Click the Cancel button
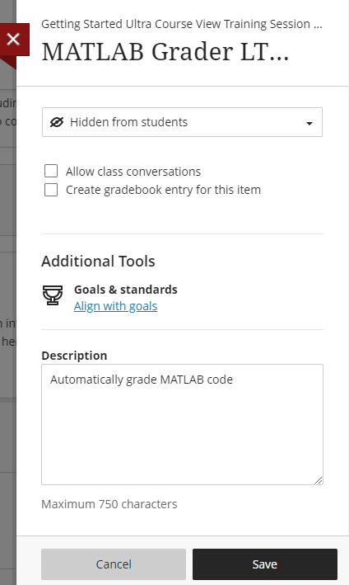This screenshot has width=349, height=585. (x=114, y=564)
